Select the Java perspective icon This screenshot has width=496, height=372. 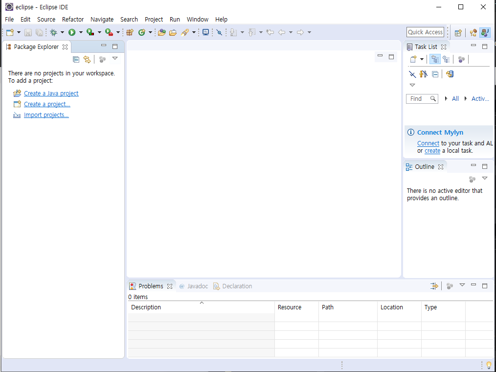[485, 33]
